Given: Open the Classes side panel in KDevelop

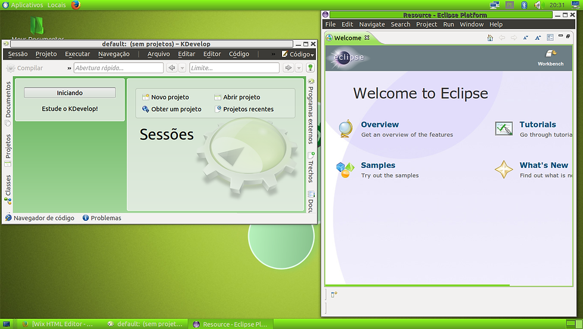Looking at the screenshot, I should coord(8,190).
